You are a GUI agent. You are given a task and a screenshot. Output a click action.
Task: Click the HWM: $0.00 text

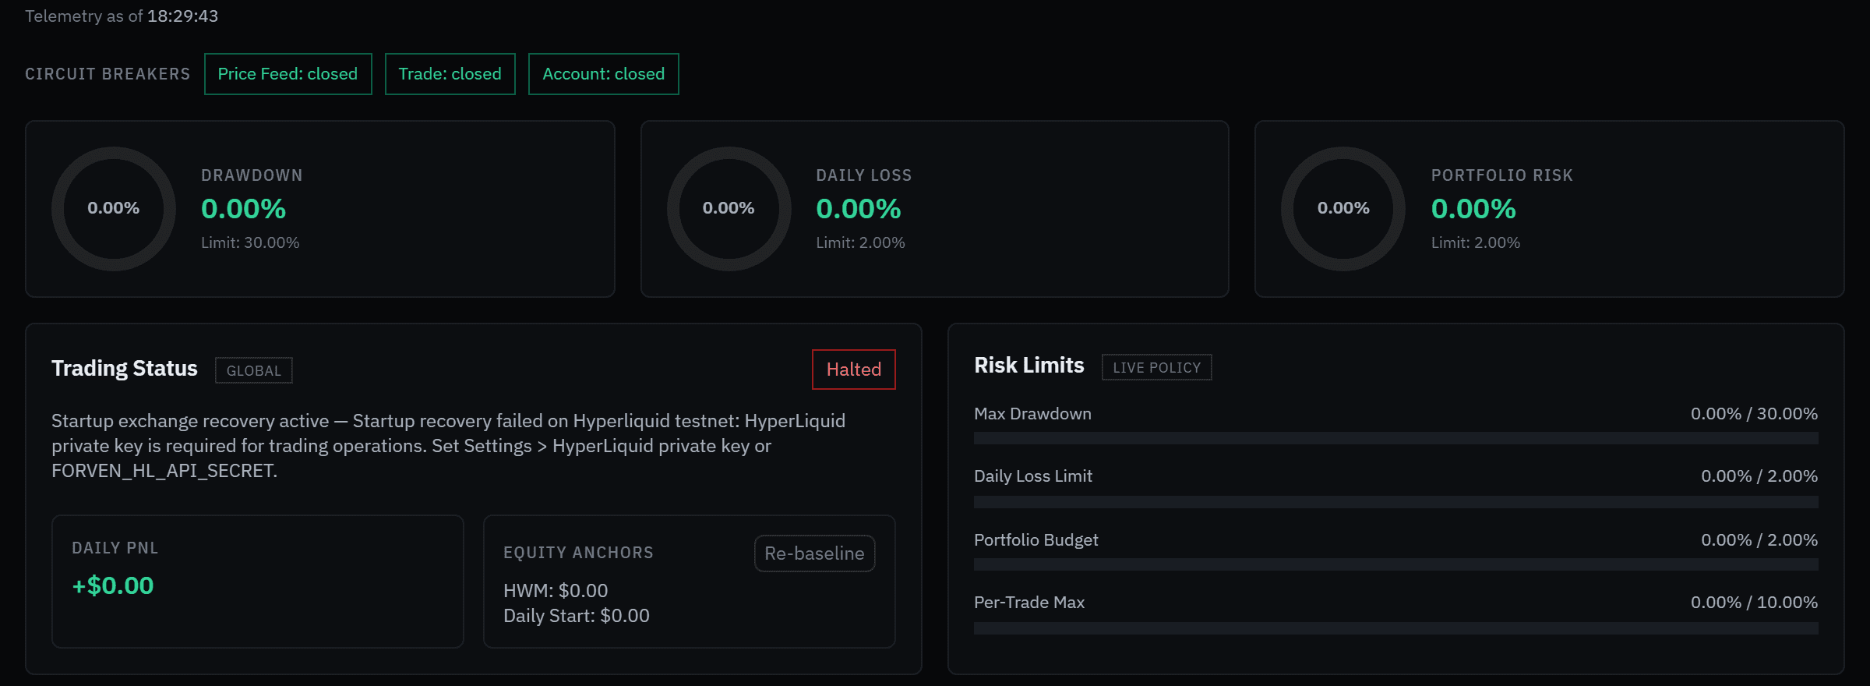pyautogui.click(x=556, y=591)
